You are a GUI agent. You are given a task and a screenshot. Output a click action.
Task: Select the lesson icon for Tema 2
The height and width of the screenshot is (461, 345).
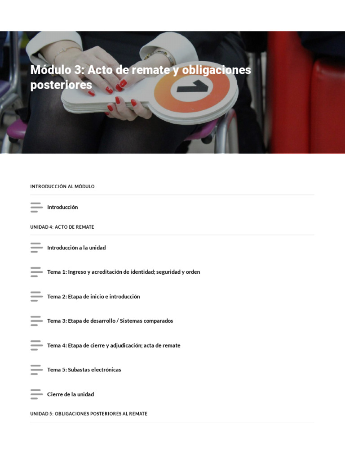[36, 296]
